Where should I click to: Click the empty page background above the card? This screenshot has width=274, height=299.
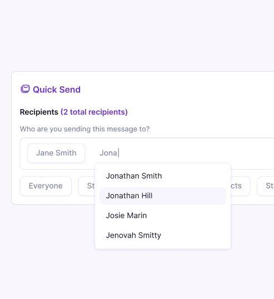point(137,35)
